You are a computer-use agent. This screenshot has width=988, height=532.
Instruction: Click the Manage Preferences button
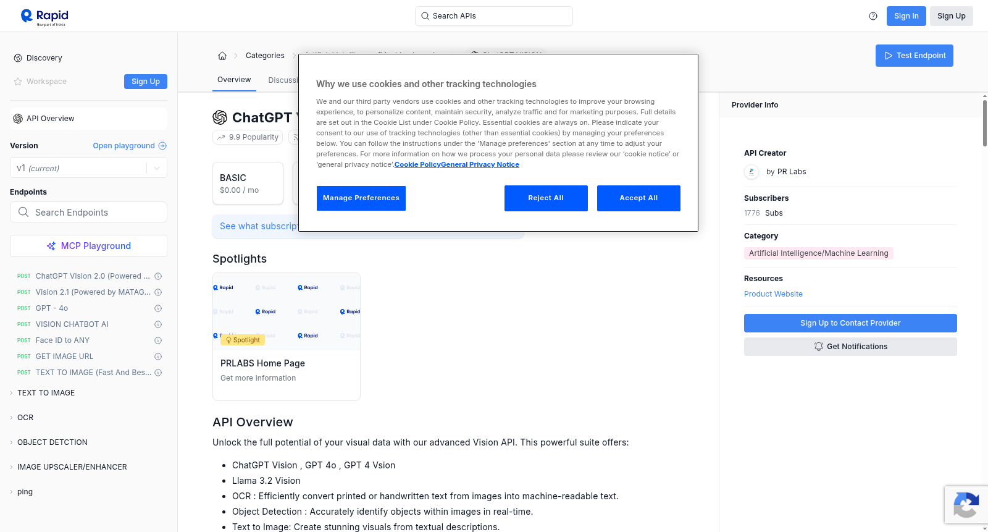click(x=361, y=198)
